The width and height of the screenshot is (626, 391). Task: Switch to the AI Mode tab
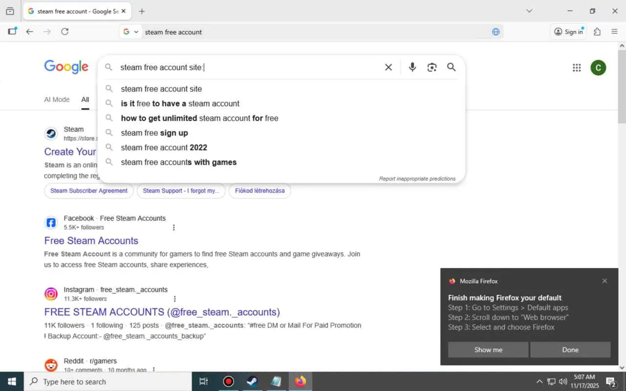57,99
